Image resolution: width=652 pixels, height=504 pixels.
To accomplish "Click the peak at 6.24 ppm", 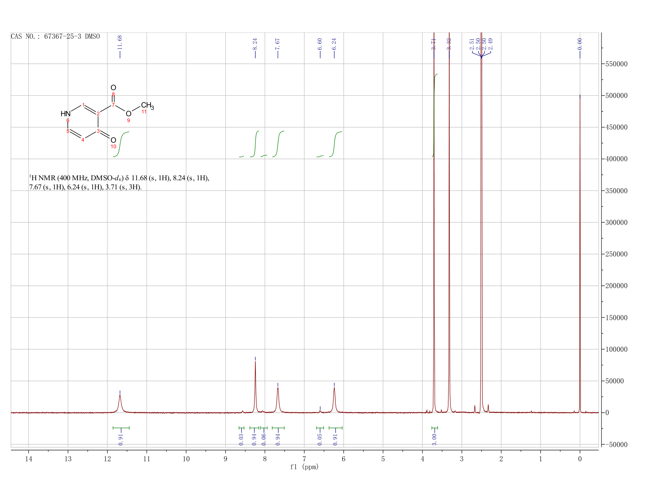I will pos(334,400).
